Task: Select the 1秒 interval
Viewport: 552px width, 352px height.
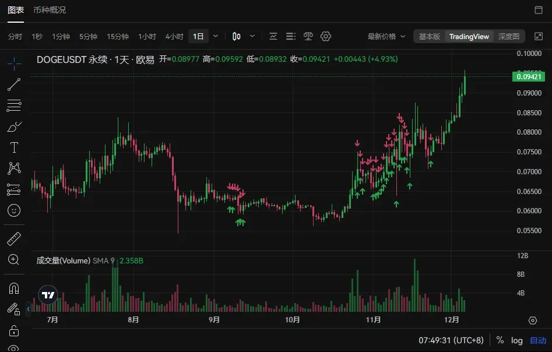Action: point(37,36)
